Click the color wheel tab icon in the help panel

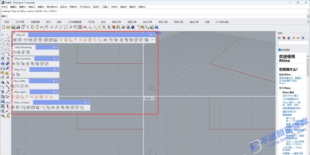click(x=279, y=38)
